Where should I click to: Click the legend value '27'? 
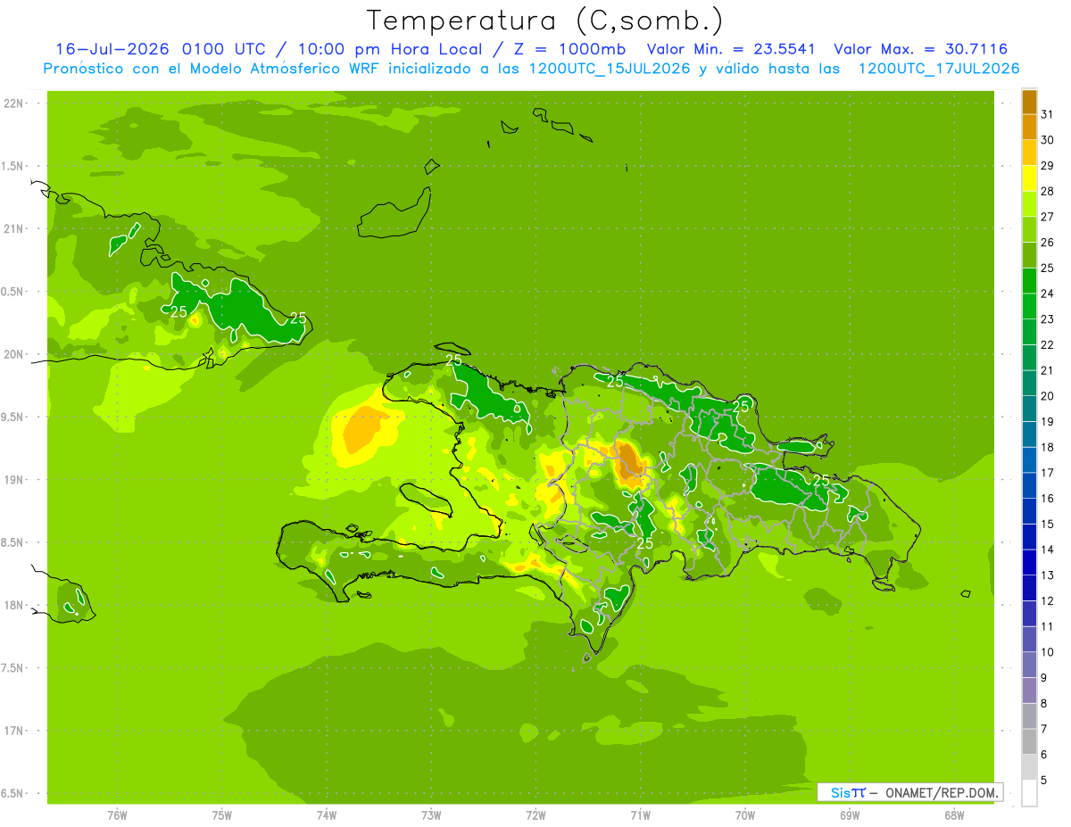(1047, 217)
